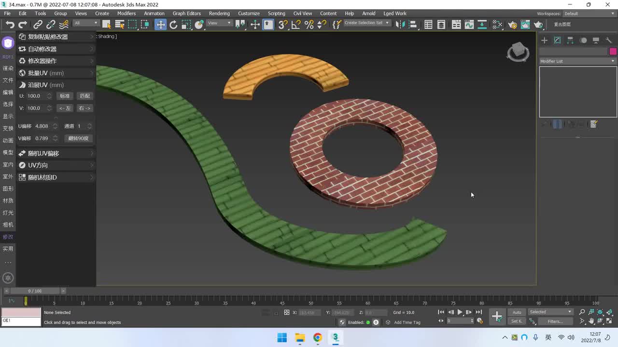Toggle the Auto key mode
Screen dimensions: 618x347
[x=517, y=312]
